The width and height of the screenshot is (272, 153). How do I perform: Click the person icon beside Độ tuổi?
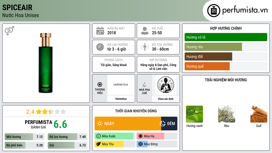click(145, 31)
